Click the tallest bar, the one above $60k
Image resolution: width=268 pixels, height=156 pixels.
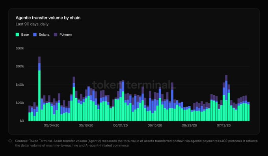[x=39, y=89]
